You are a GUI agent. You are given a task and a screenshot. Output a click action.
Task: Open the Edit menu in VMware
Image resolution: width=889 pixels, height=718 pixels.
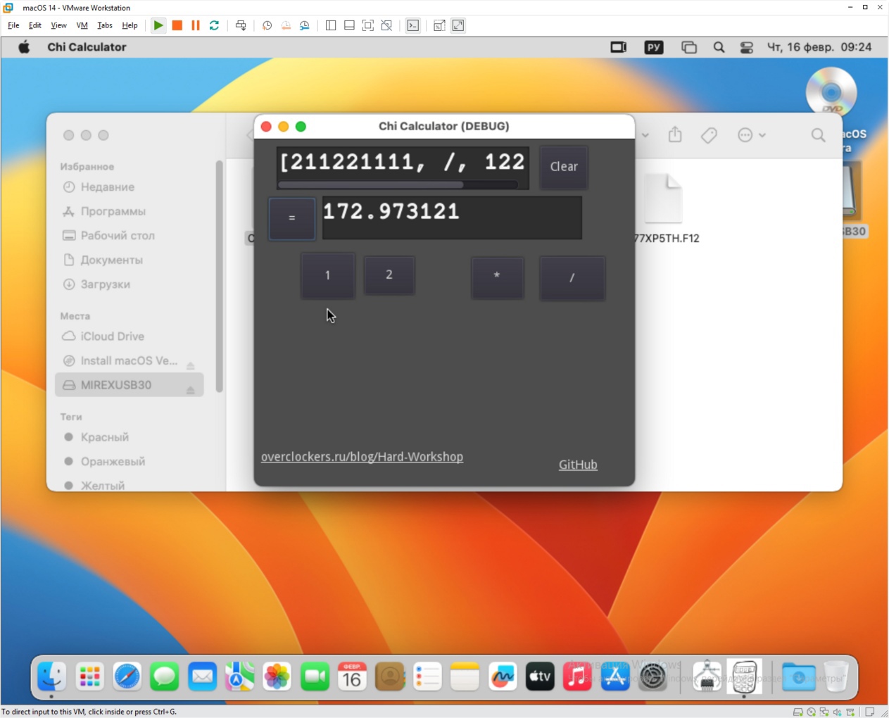pos(35,25)
